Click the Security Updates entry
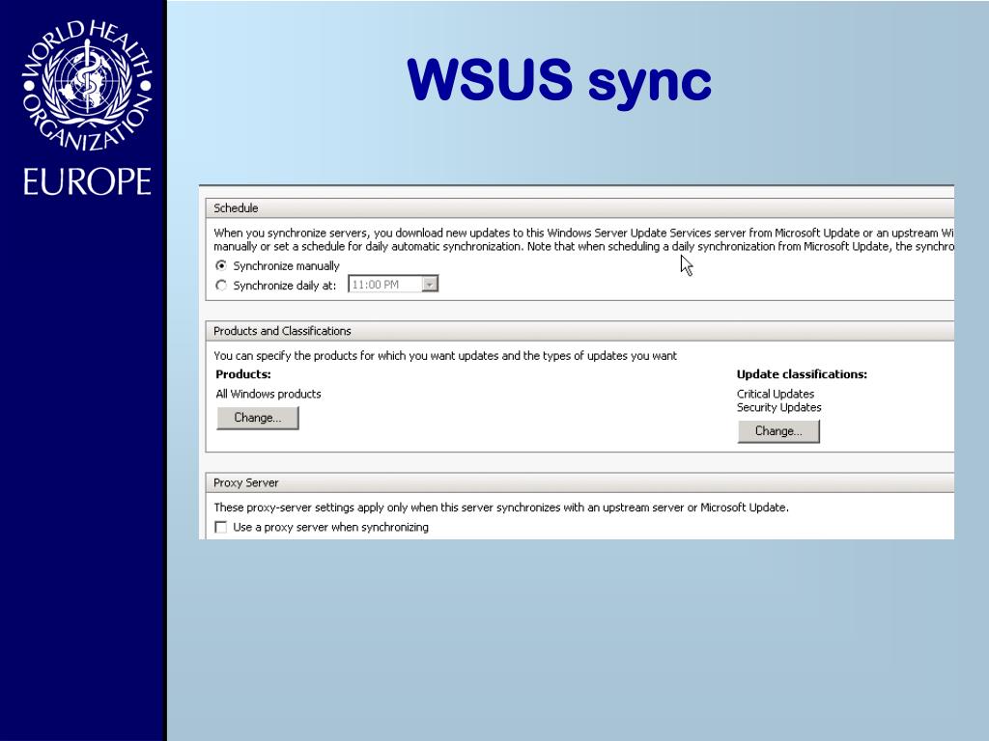 779,408
